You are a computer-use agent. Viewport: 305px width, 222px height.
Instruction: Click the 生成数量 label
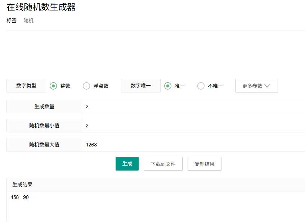[44, 107]
